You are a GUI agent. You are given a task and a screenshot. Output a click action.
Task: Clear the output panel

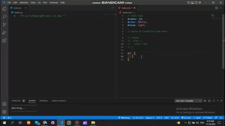[205, 101]
